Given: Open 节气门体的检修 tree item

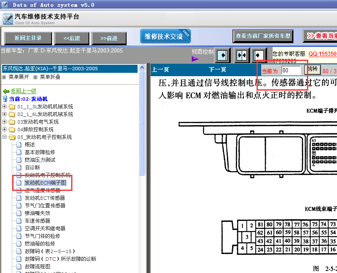Looking at the screenshot, I should click(x=42, y=236).
